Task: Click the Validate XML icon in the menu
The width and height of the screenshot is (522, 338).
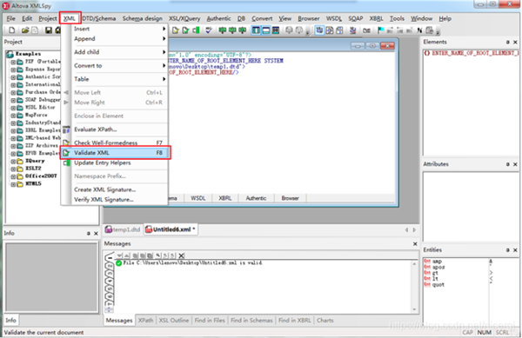Action: pyautogui.click(x=66, y=153)
